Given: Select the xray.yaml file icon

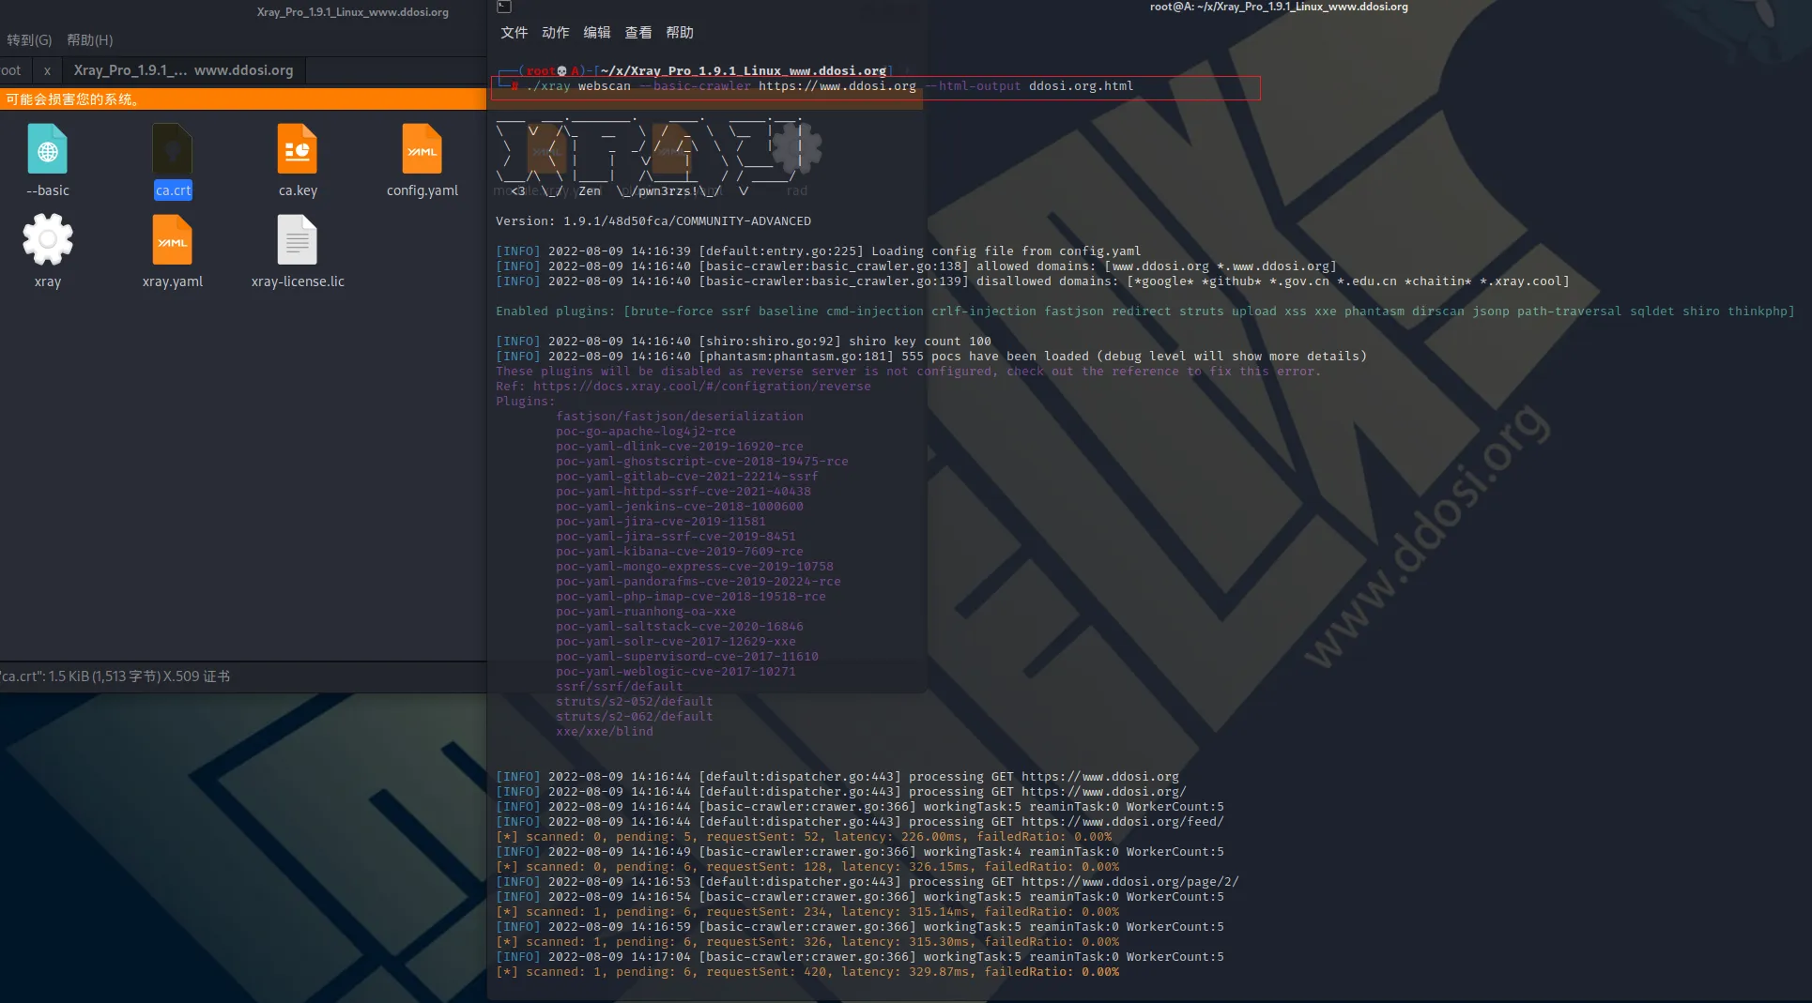Looking at the screenshot, I should click(x=172, y=240).
